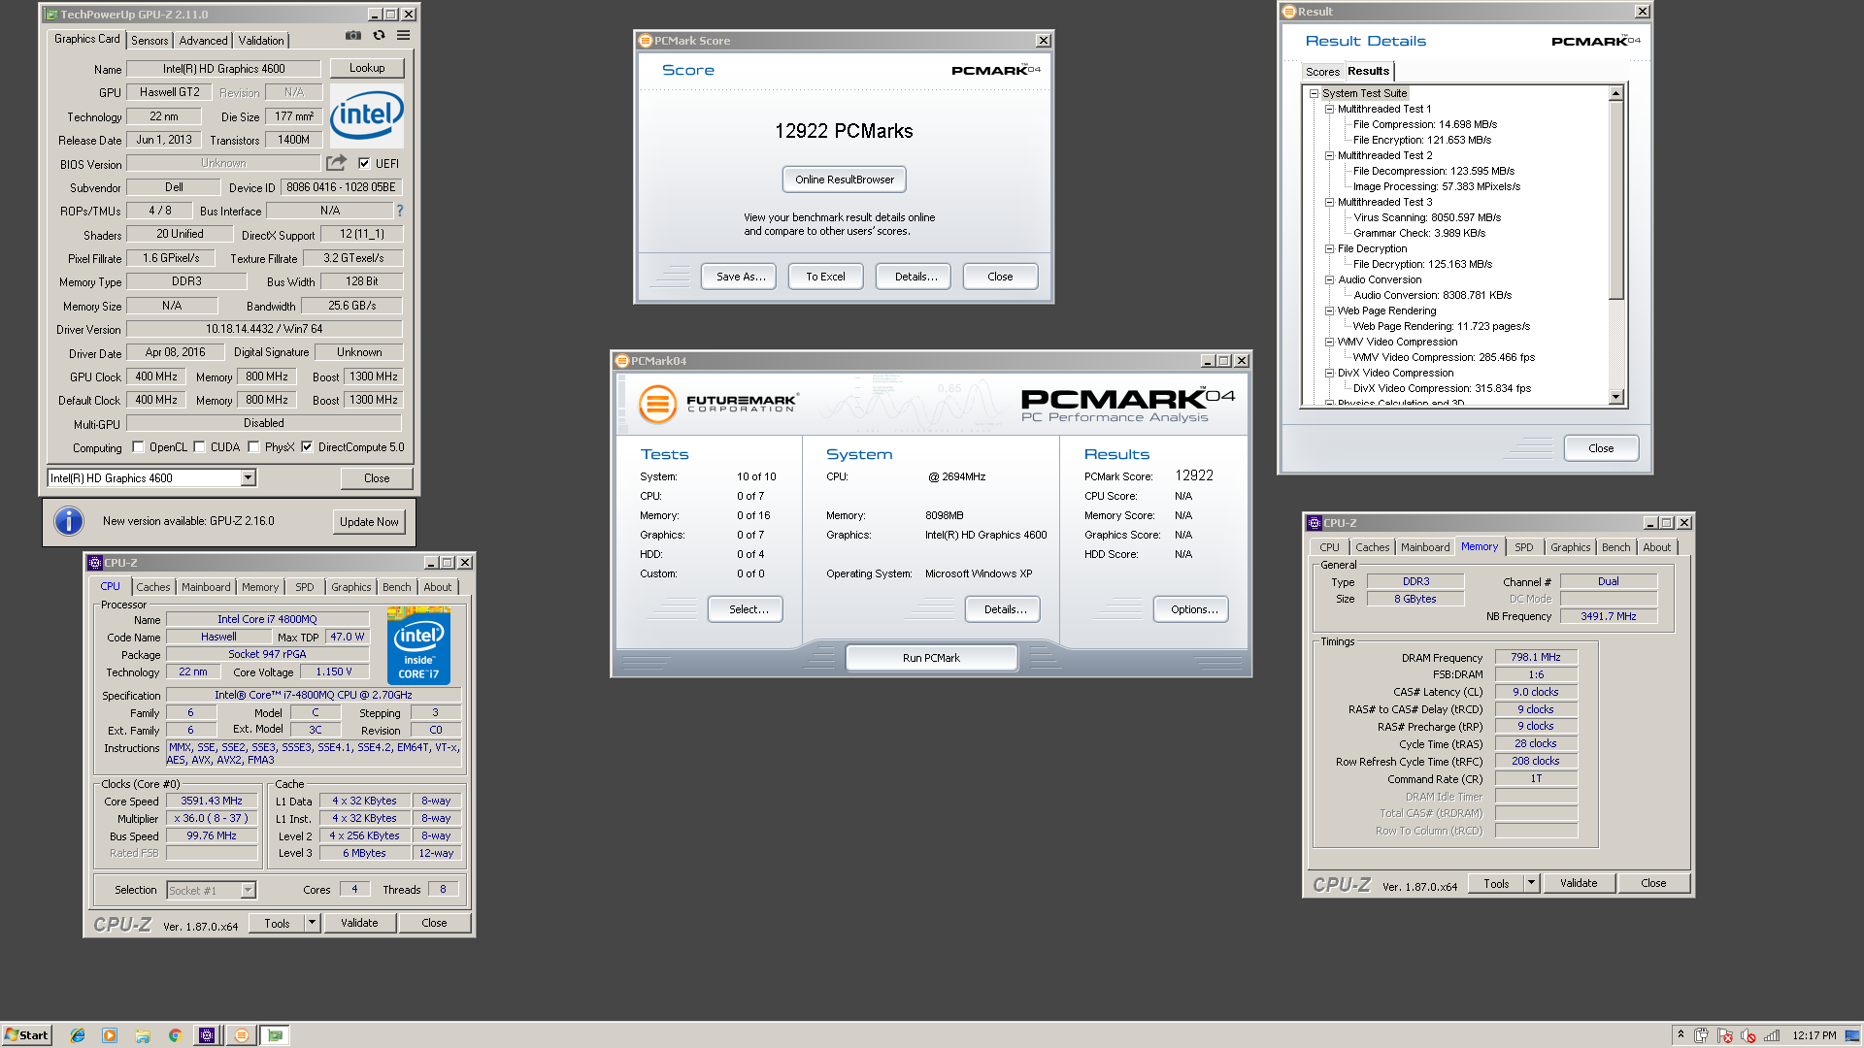Image resolution: width=1864 pixels, height=1048 pixels.
Task: Open the GPU-Z hamburger menu
Action: click(x=404, y=36)
